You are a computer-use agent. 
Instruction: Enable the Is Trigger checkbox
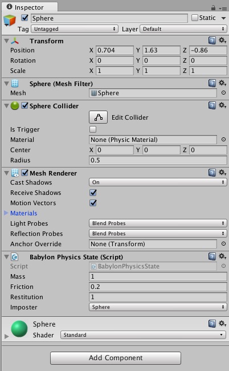pyautogui.click(x=93, y=129)
